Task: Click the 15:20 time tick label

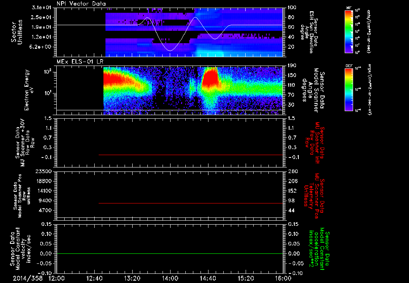Action: click(246, 279)
